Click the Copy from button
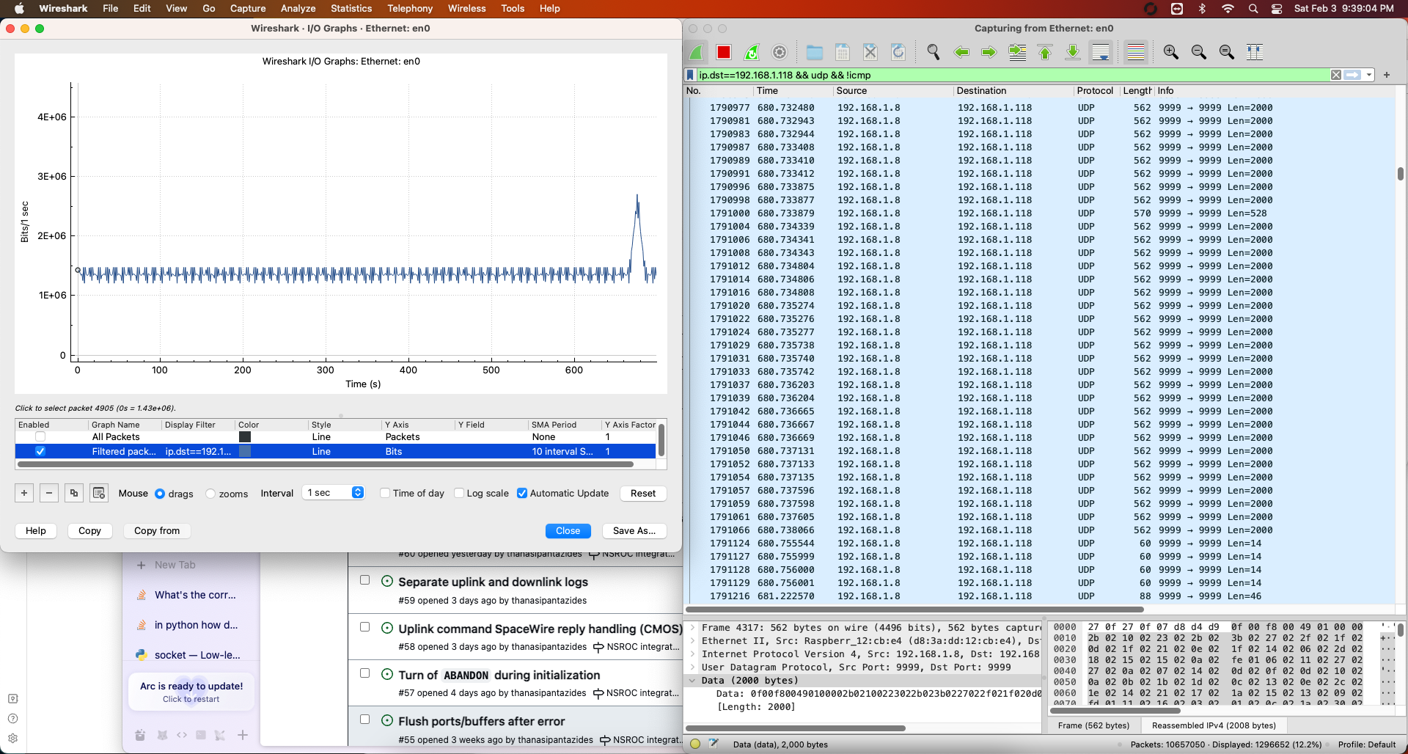Viewport: 1408px width, 754px height. tap(157, 531)
